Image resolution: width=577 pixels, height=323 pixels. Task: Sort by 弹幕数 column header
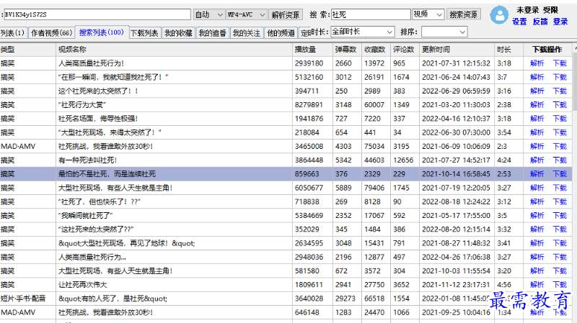click(348, 50)
